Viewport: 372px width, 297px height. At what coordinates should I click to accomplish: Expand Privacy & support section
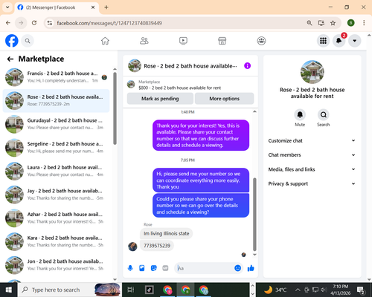click(312, 183)
